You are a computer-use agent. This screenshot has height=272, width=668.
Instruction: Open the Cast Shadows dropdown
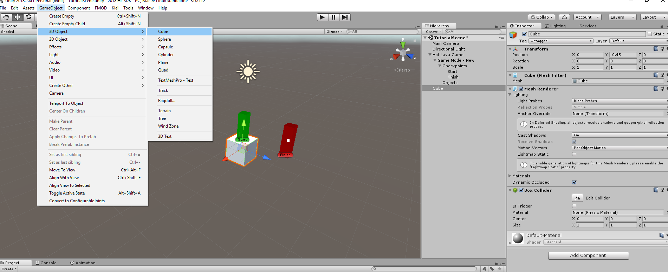point(620,135)
